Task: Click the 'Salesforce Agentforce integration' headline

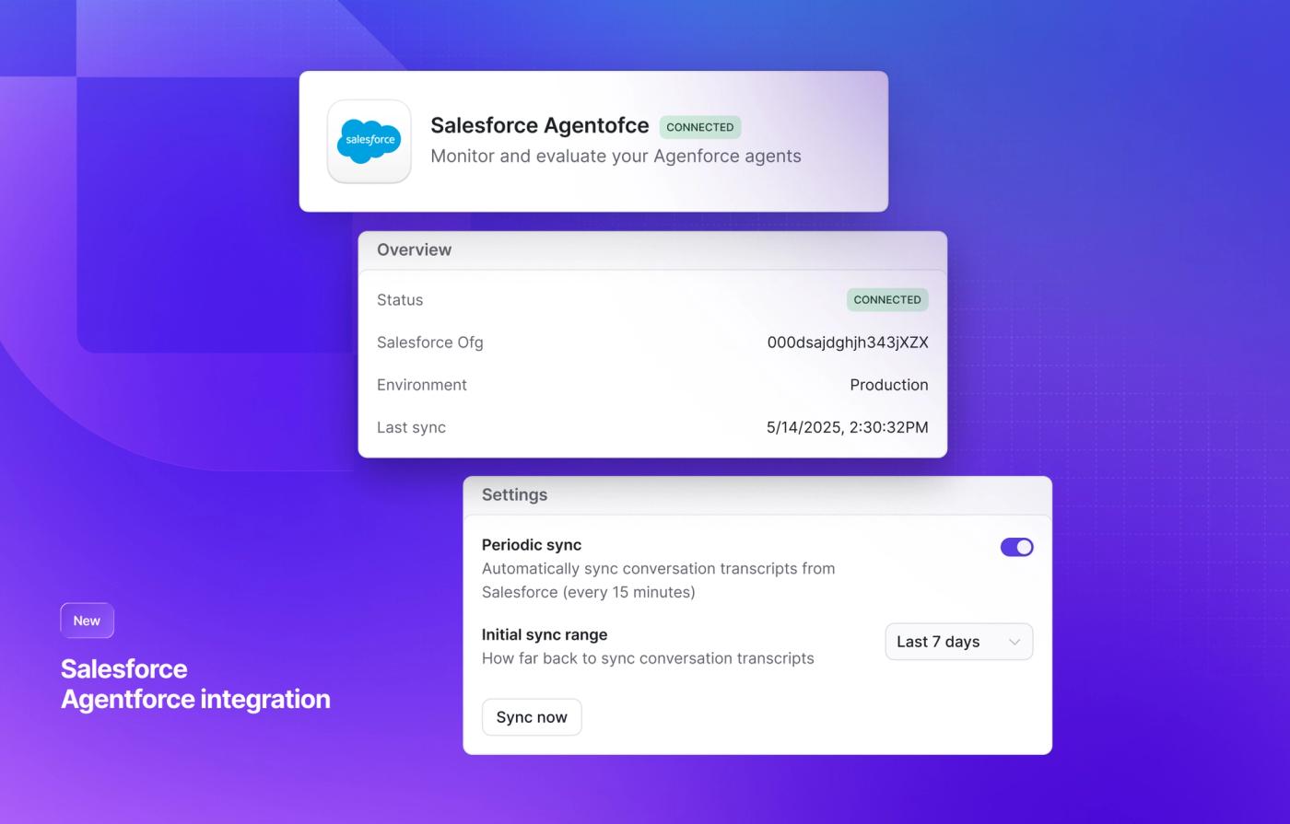Action: click(195, 683)
